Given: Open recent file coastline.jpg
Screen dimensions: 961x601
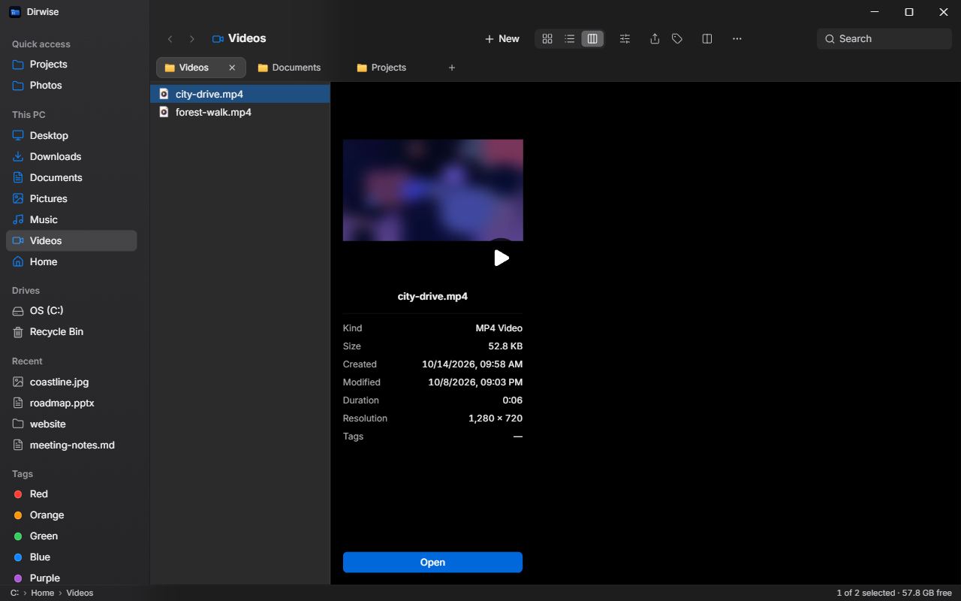Looking at the screenshot, I should pyautogui.click(x=71, y=382).
